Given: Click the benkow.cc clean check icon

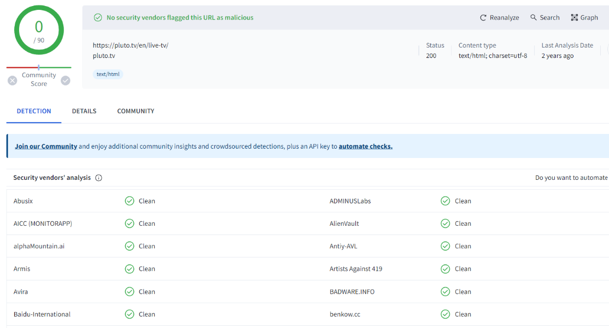Looking at the screenshot, I should pos(445,314).
